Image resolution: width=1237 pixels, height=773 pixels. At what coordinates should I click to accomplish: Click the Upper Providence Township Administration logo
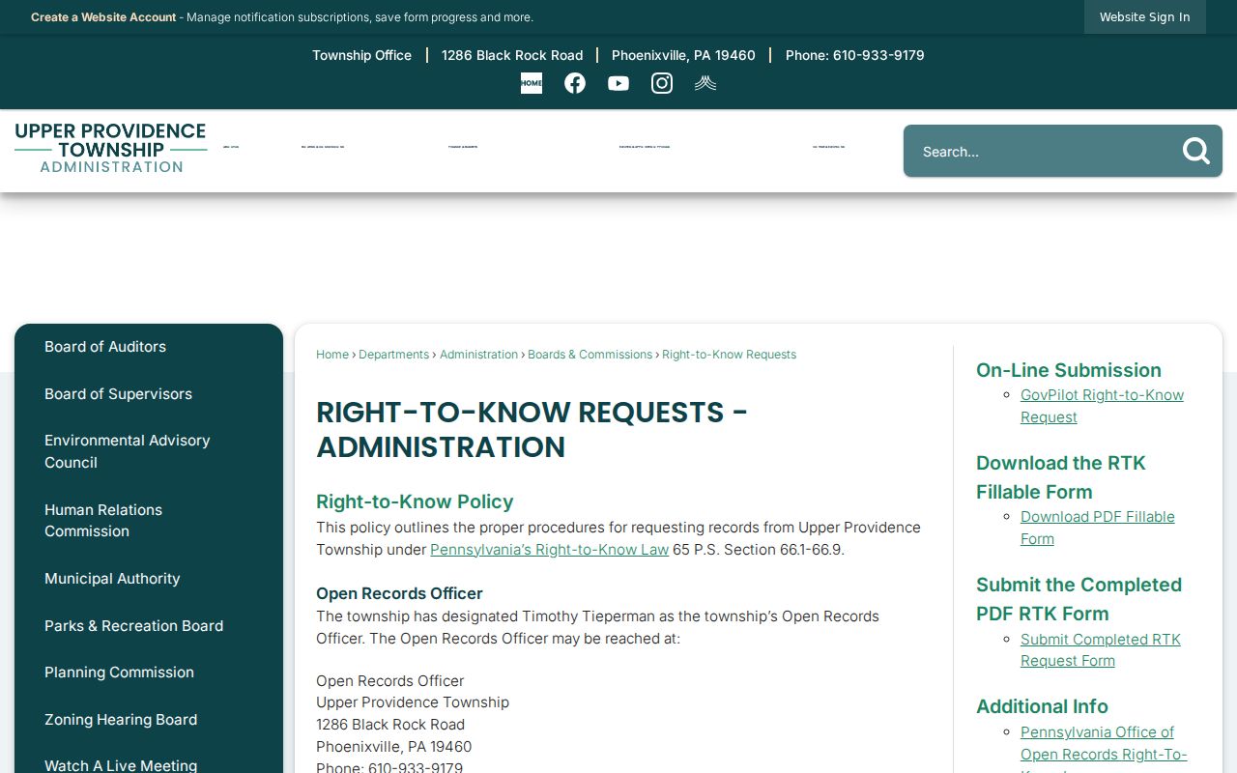tap(111, 148)
